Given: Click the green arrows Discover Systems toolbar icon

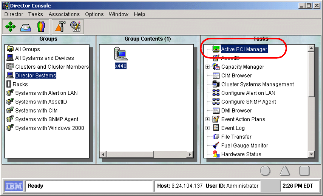Looking at the screenshot, I should coord(10,27).
